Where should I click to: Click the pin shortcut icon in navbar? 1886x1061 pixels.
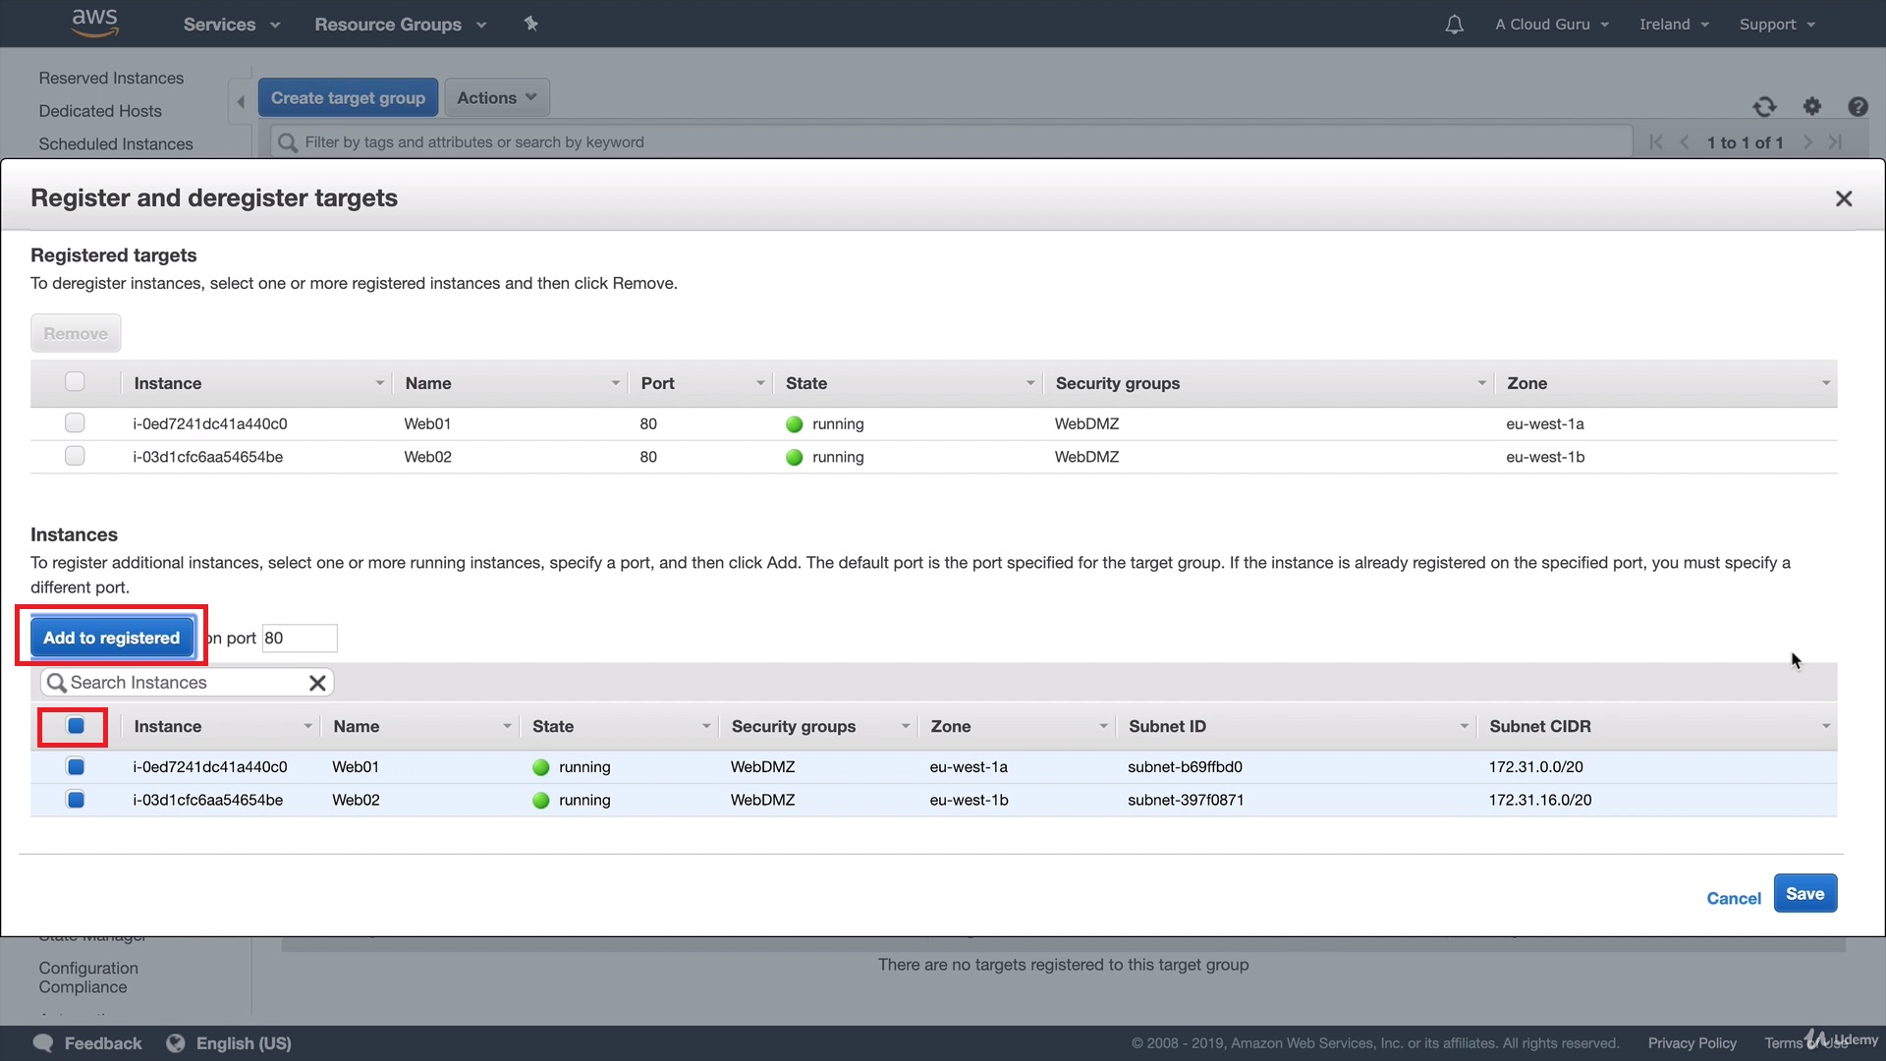(x=530, y=24)
